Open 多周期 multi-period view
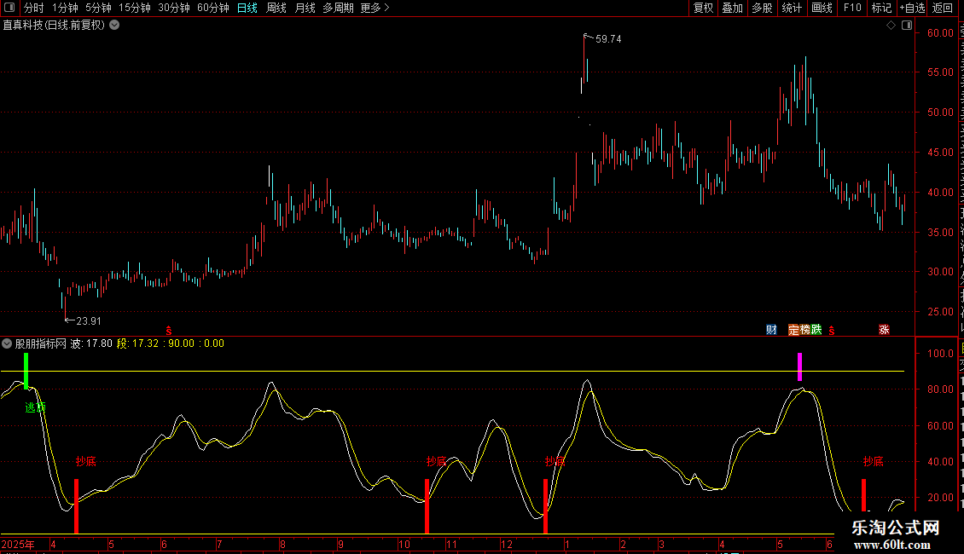964x554 pixels. (x=338, y=8)
